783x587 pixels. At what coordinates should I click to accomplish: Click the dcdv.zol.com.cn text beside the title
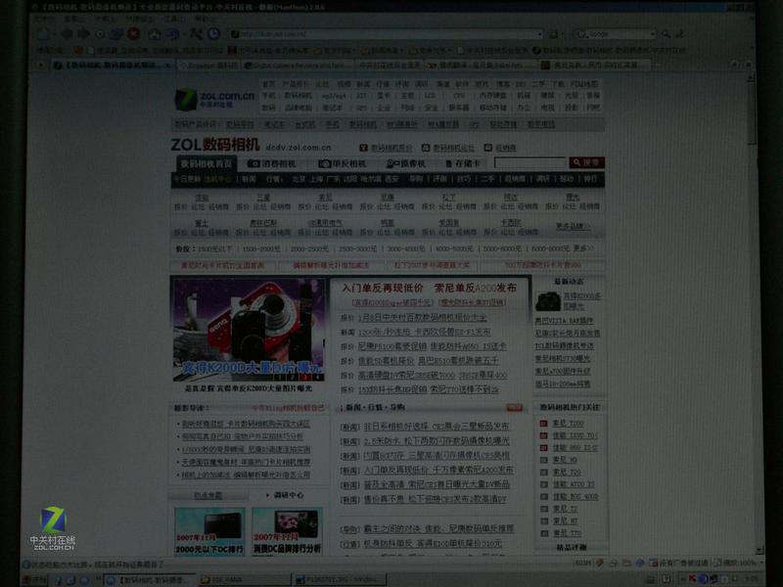click(x=299, y=148)
